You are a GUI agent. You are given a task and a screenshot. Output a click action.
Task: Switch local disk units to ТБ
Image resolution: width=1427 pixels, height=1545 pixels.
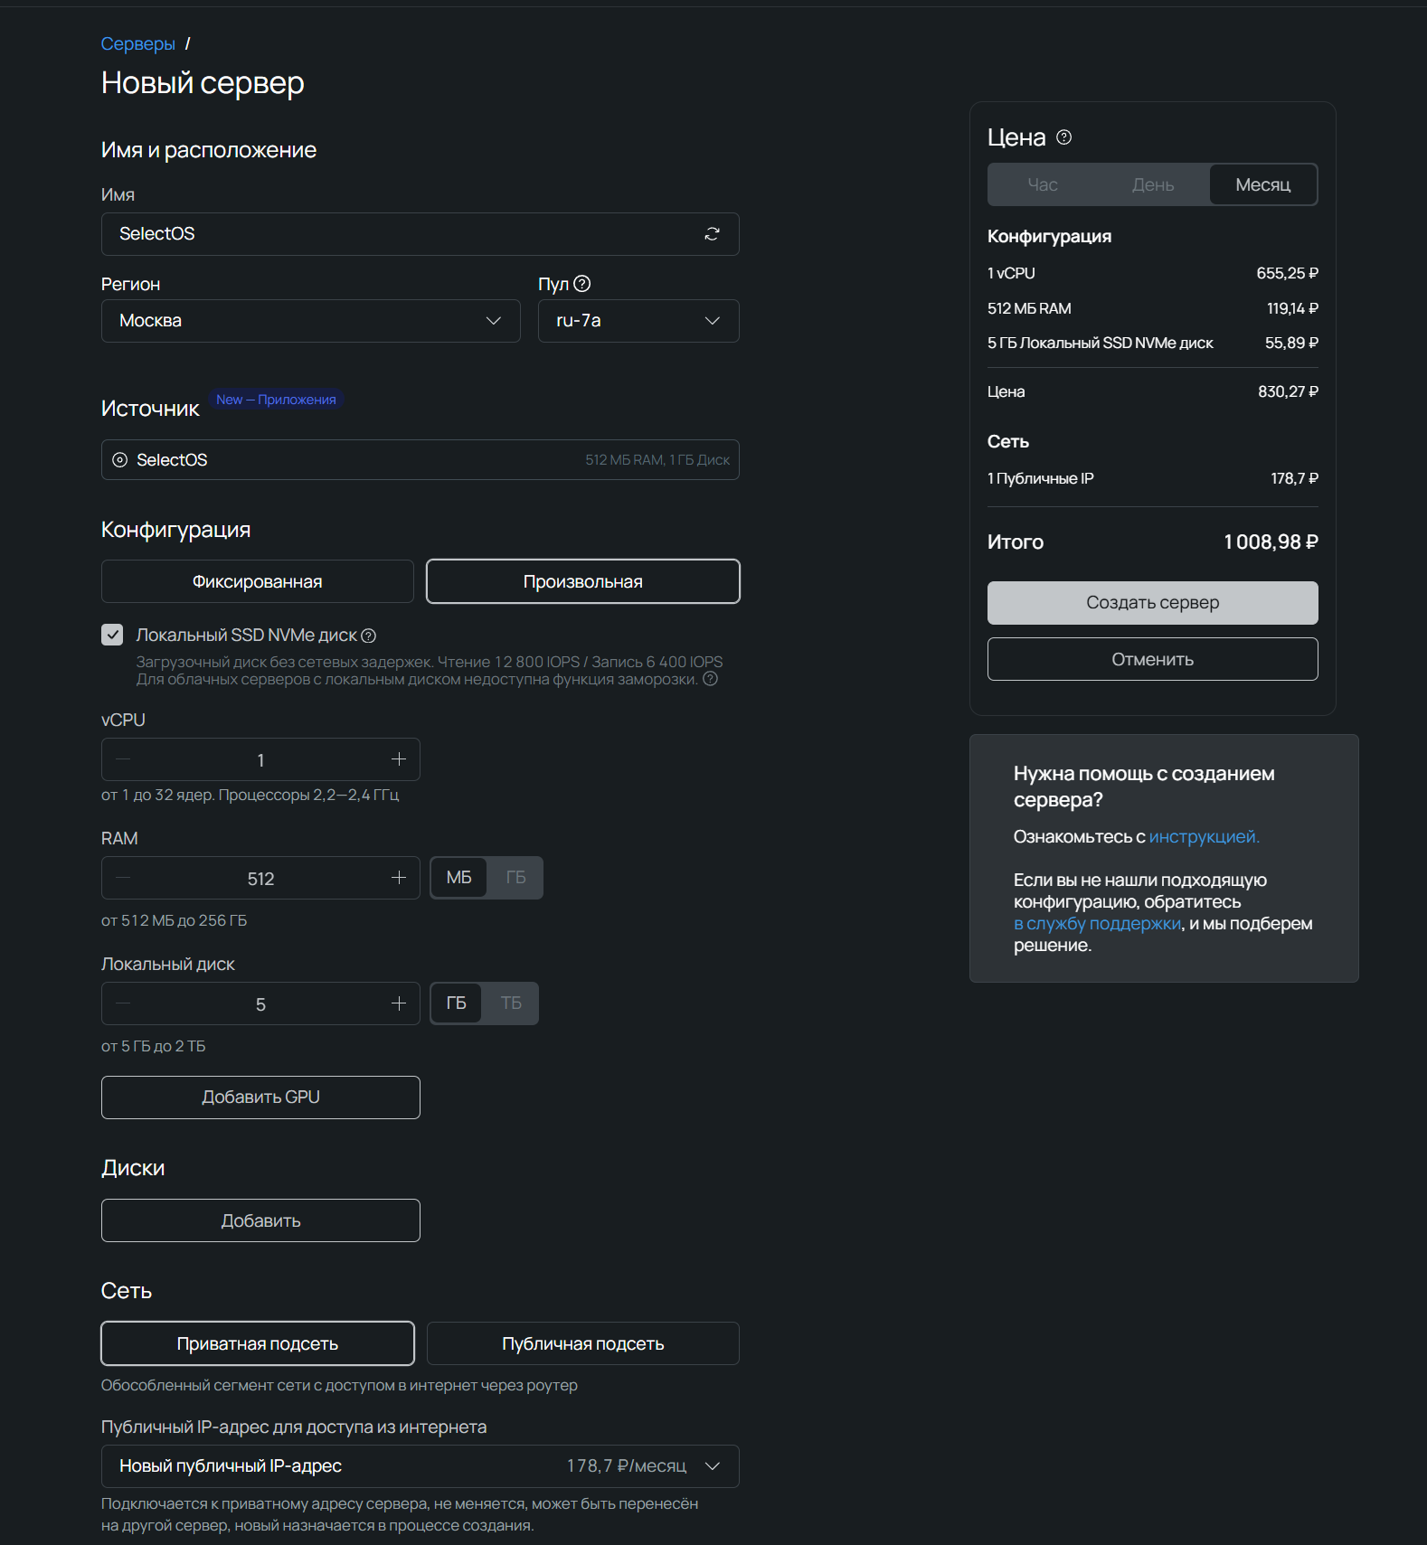click(511, 1003)
